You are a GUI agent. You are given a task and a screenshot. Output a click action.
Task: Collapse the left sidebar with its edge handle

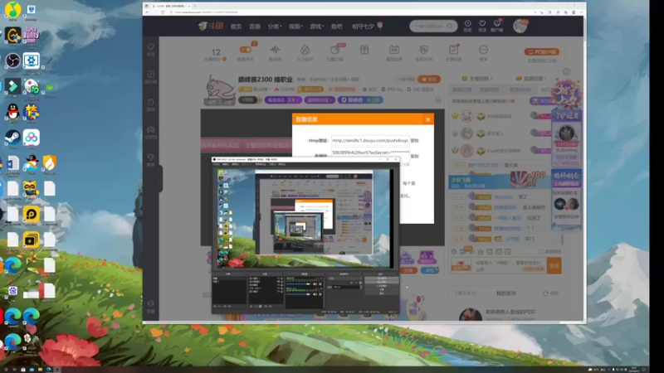[160, 179]
